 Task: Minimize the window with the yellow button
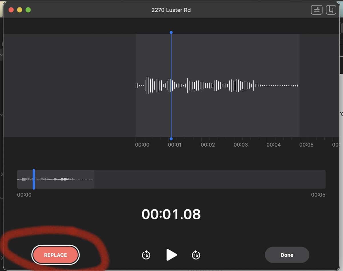20,10
